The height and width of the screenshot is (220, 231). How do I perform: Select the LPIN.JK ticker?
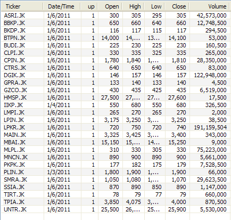14,120
